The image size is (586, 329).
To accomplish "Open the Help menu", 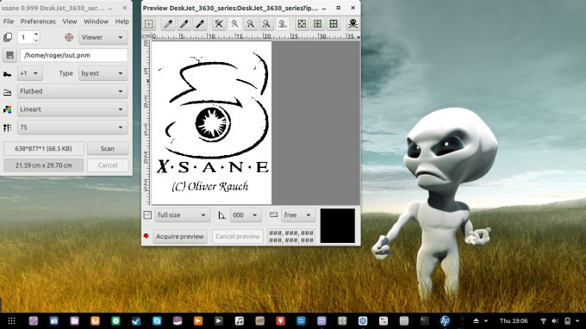I will (x=122, y=22).
